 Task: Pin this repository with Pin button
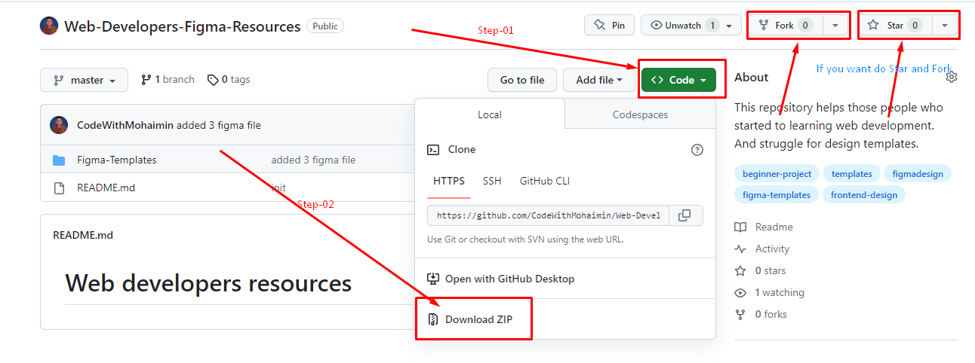[x=609, y=25]
